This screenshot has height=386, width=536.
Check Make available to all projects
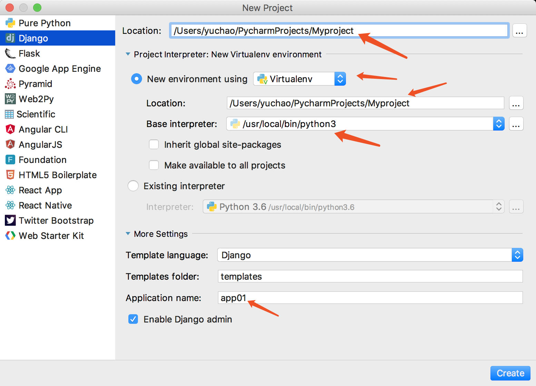[x=154, y=165]
